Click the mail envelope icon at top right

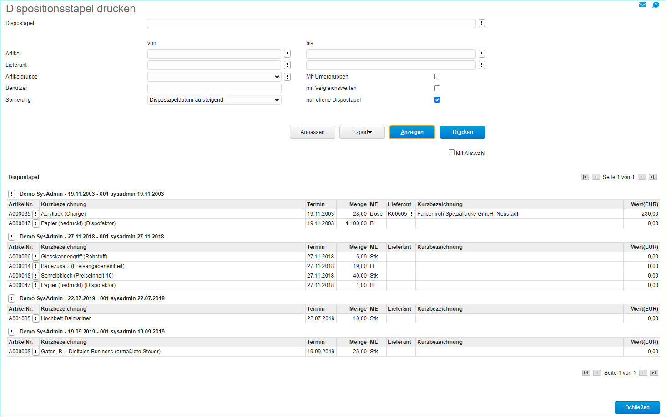642,5
